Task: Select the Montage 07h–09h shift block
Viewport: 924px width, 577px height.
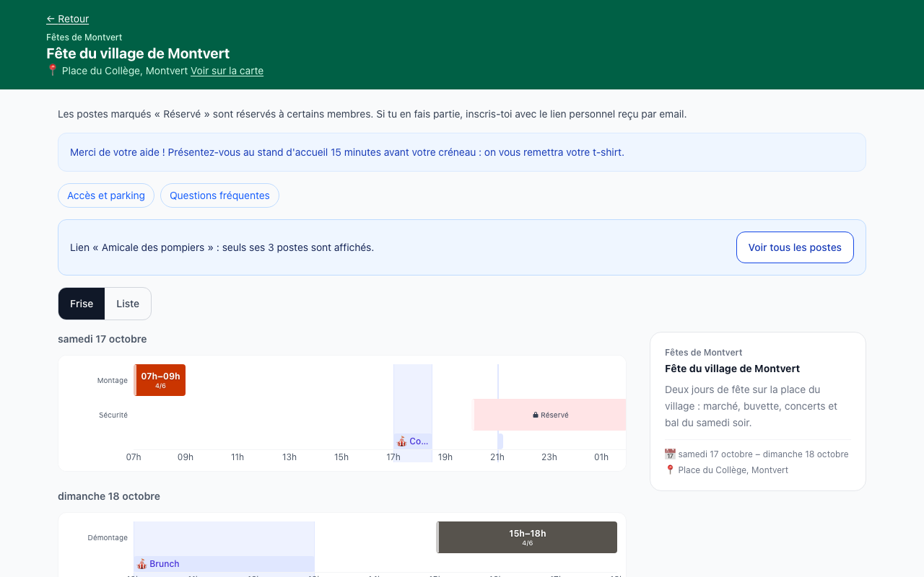Action: click(160, 380)
